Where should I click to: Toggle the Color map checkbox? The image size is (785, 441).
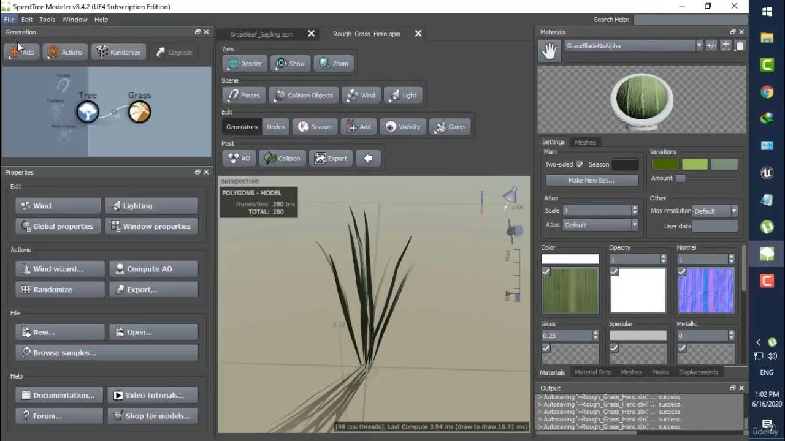[546, 272]
